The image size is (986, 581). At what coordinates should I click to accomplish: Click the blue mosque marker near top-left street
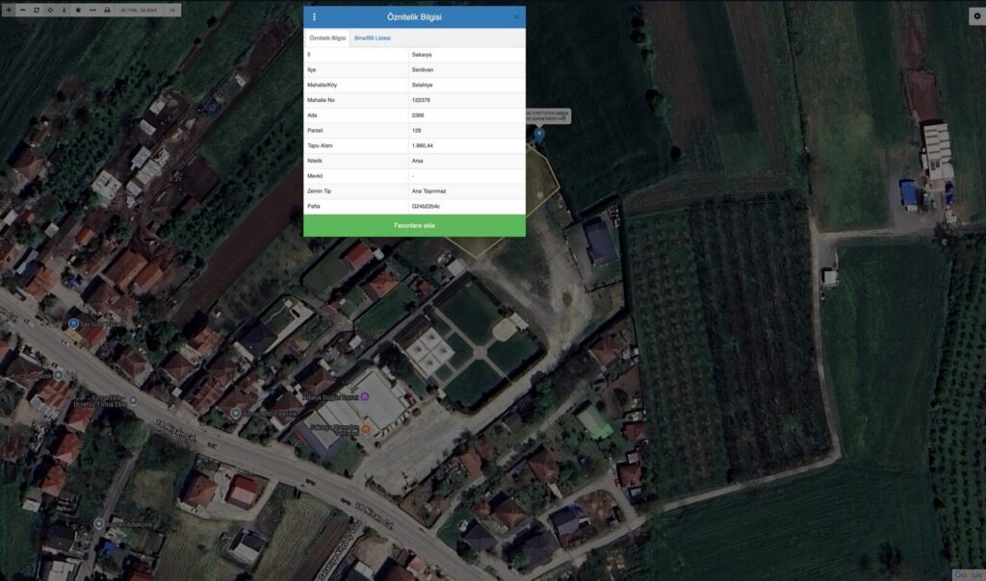point(73,323)
